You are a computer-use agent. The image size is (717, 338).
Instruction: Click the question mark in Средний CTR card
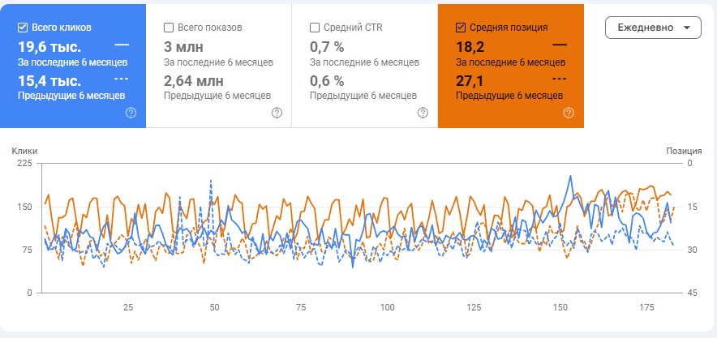coord(423,113)
